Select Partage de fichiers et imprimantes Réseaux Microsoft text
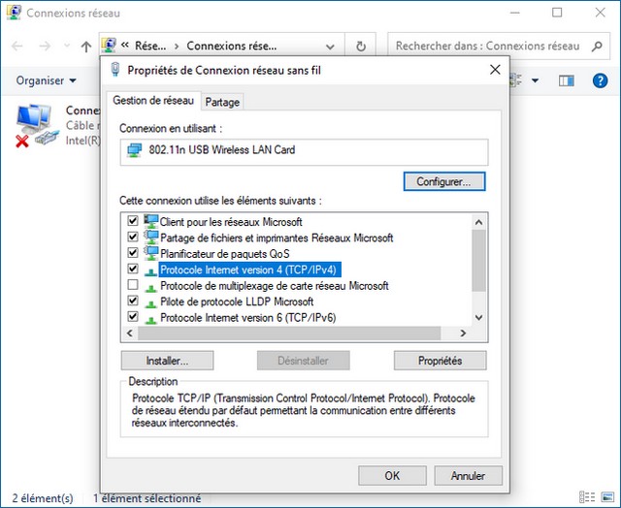This screenshot has height=508, width=621. [277, 238]
